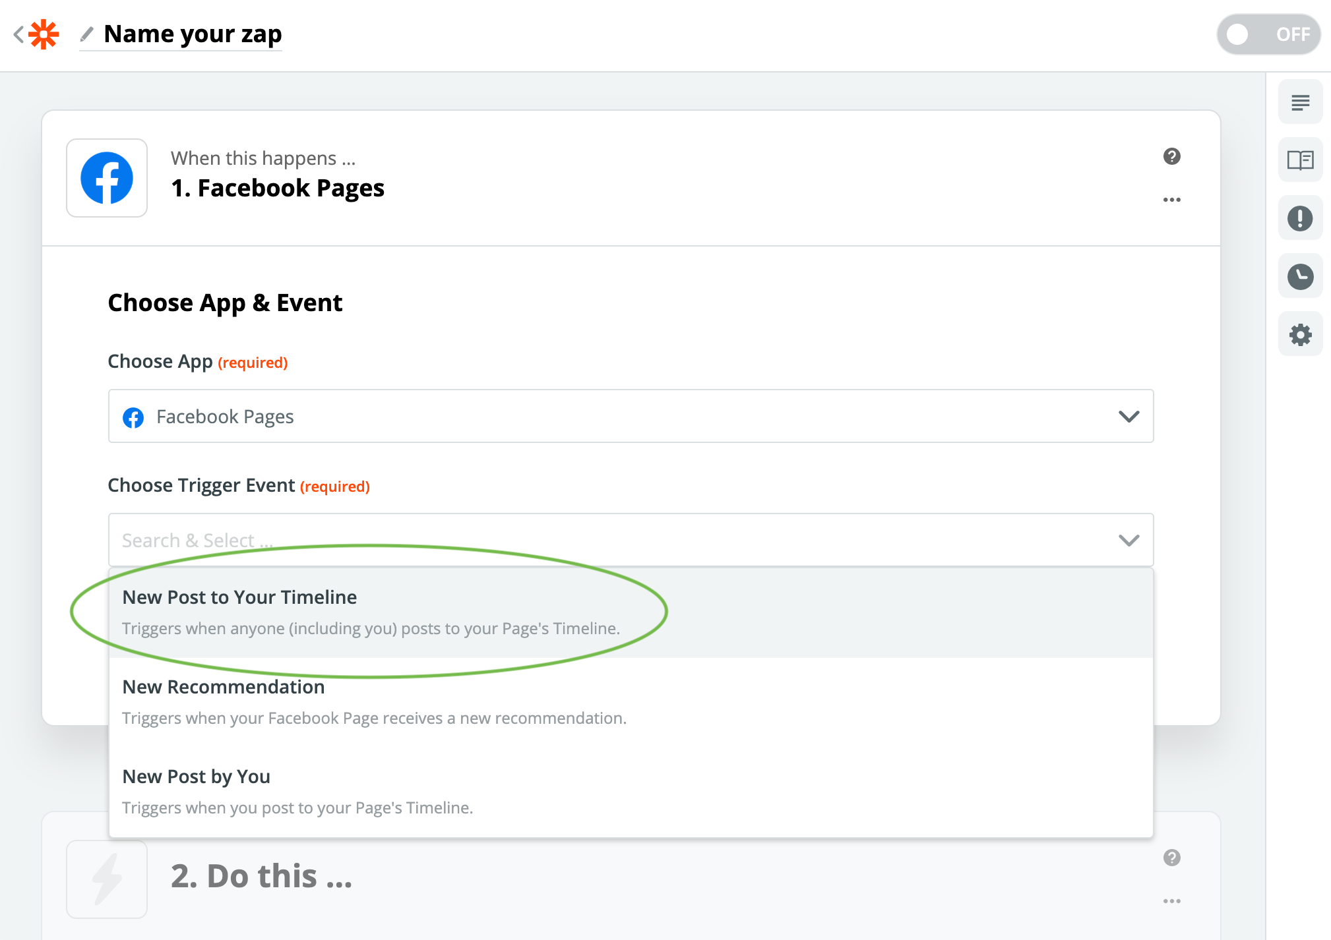Image resolution: width=1331 pixels, height=940 pixels.
Task: Select New Post to Your Timeline
Action: pos(631,612)
